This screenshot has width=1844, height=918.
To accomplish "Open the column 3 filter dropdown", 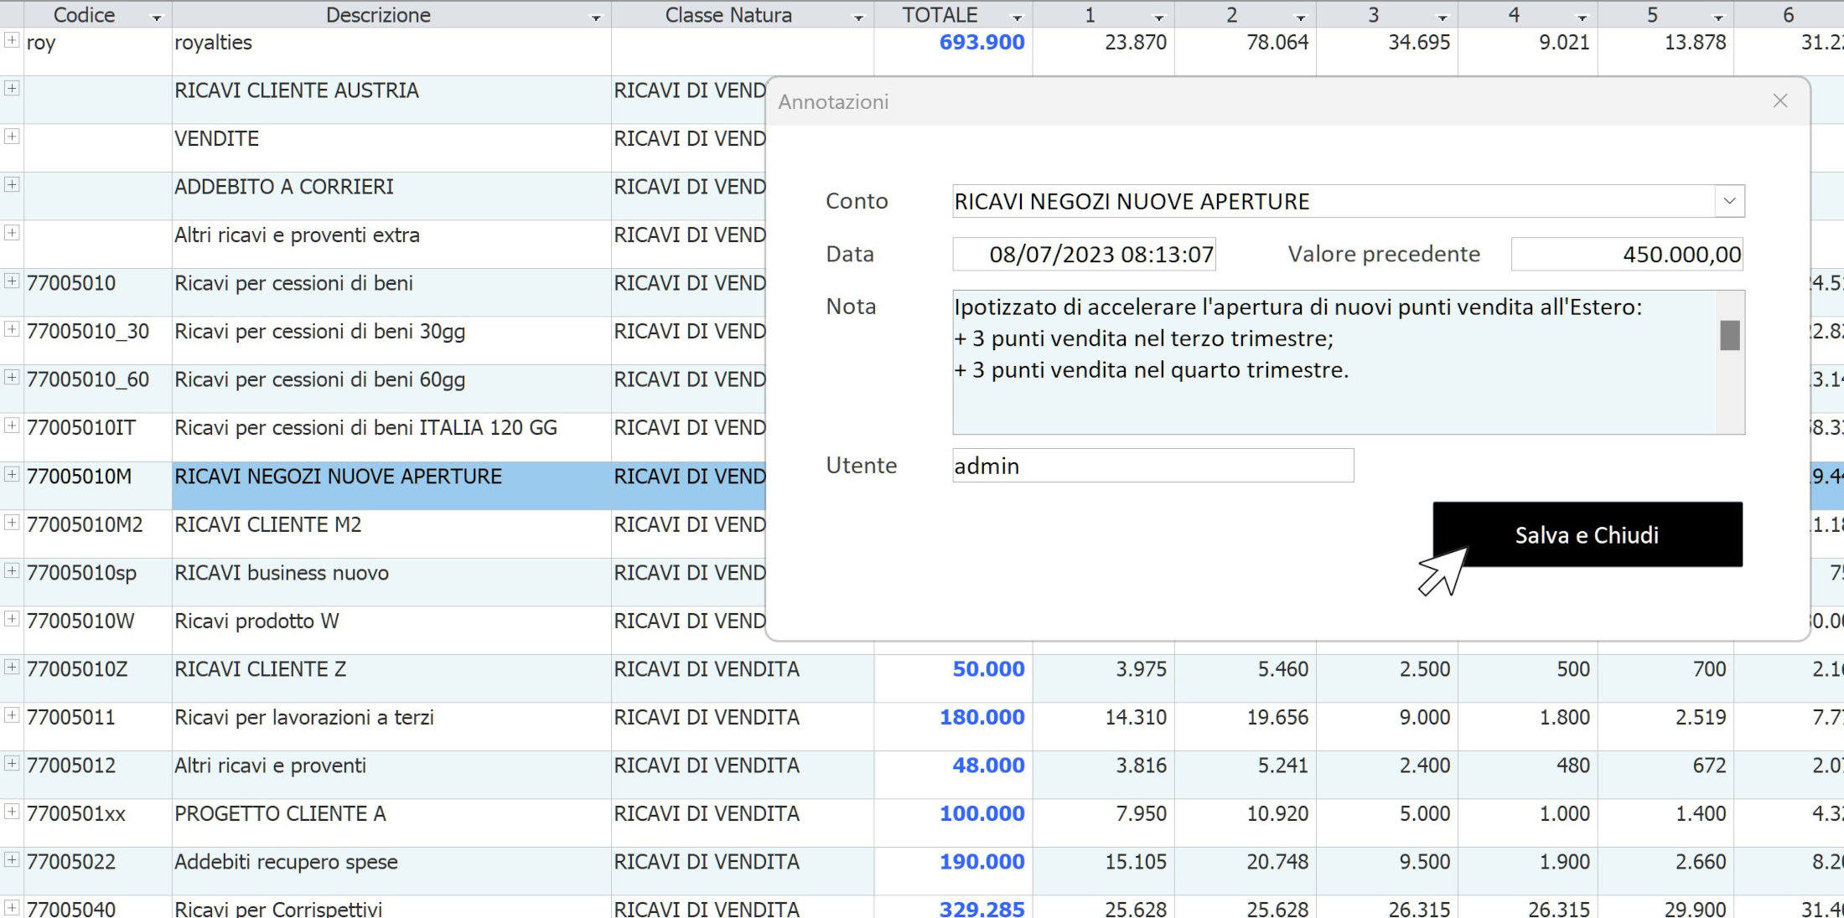I will (1443, 17).
